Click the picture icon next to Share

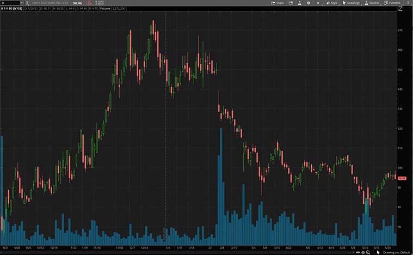(291, 3)
